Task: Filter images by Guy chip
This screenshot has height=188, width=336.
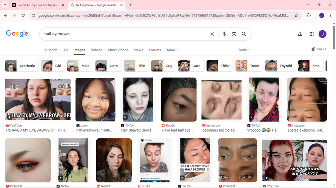Action: coord(163,66)
